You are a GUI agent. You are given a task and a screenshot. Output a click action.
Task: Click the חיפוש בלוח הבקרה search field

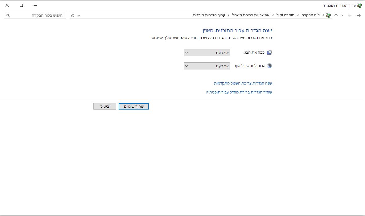[x=35, y=15]
